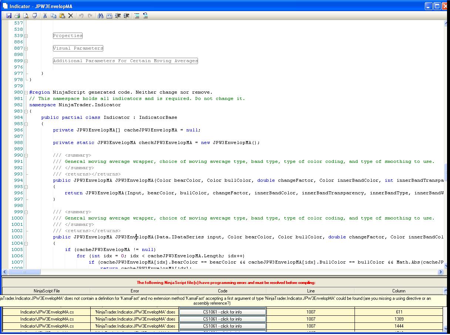Expand Additional Parameters For Certain Moving Averages
The height and width of the screenshot is (335, 450).
click(x=26, y=61)
